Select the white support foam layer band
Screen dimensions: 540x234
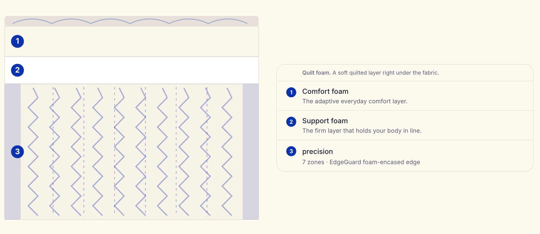[x=131, y=70]
